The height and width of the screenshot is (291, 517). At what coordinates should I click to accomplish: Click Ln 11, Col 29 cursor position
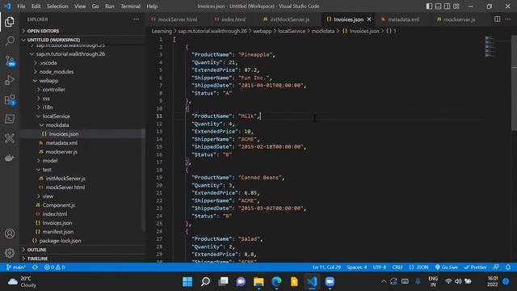coord(326,267)
